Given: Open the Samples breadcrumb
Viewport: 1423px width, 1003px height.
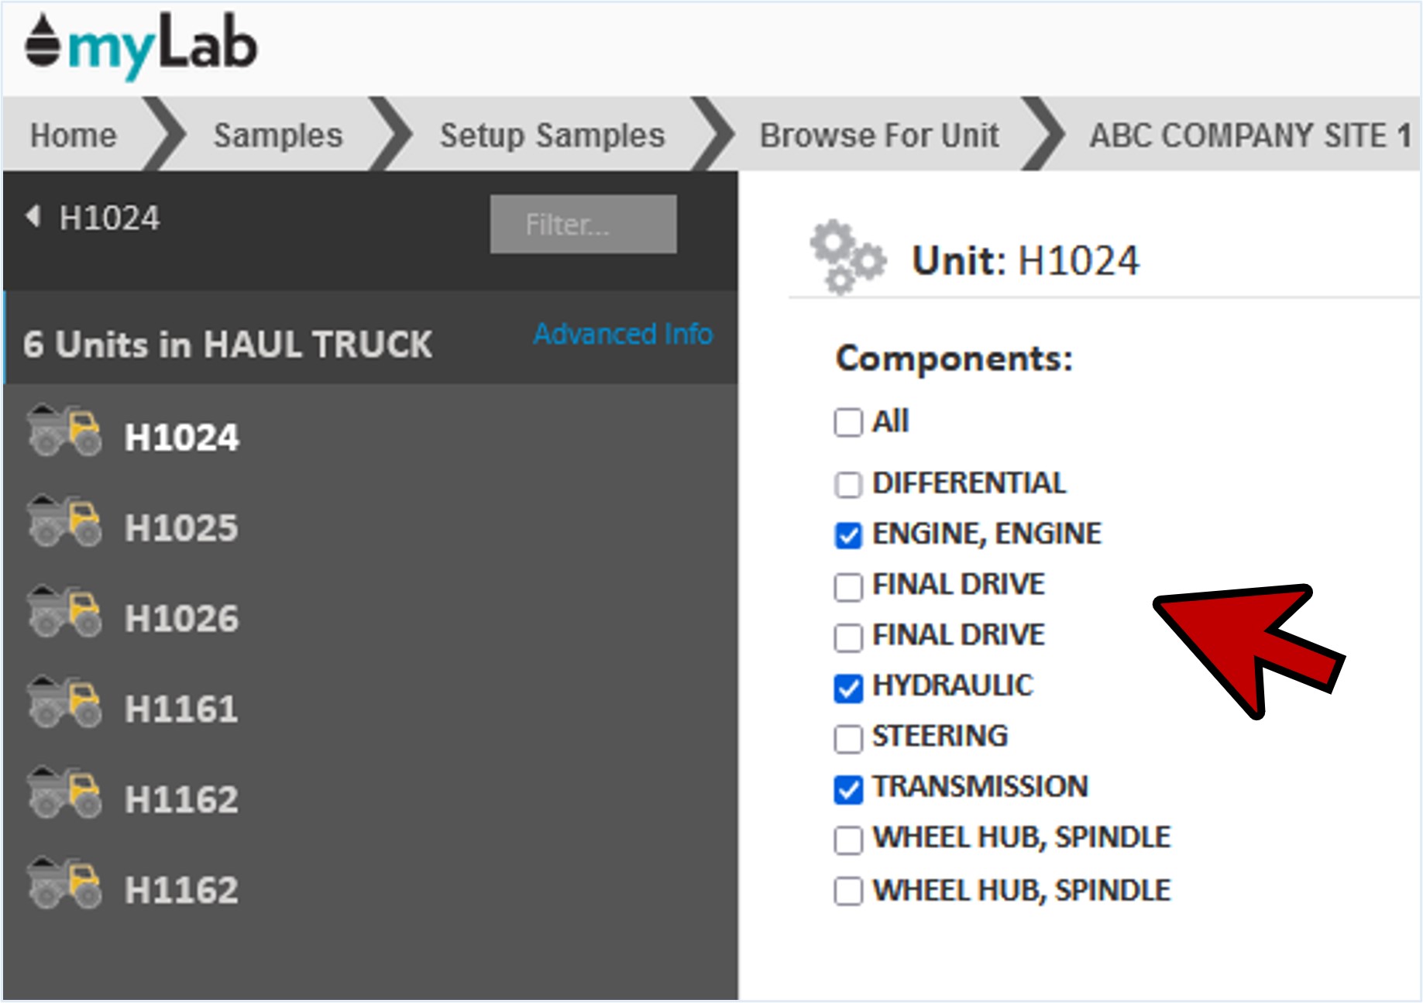Looking at the screenshot, I should (x=277, y=136).
